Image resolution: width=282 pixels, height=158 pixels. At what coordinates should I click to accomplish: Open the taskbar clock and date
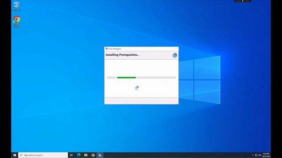pyautogui.click(x=266, y=155)
